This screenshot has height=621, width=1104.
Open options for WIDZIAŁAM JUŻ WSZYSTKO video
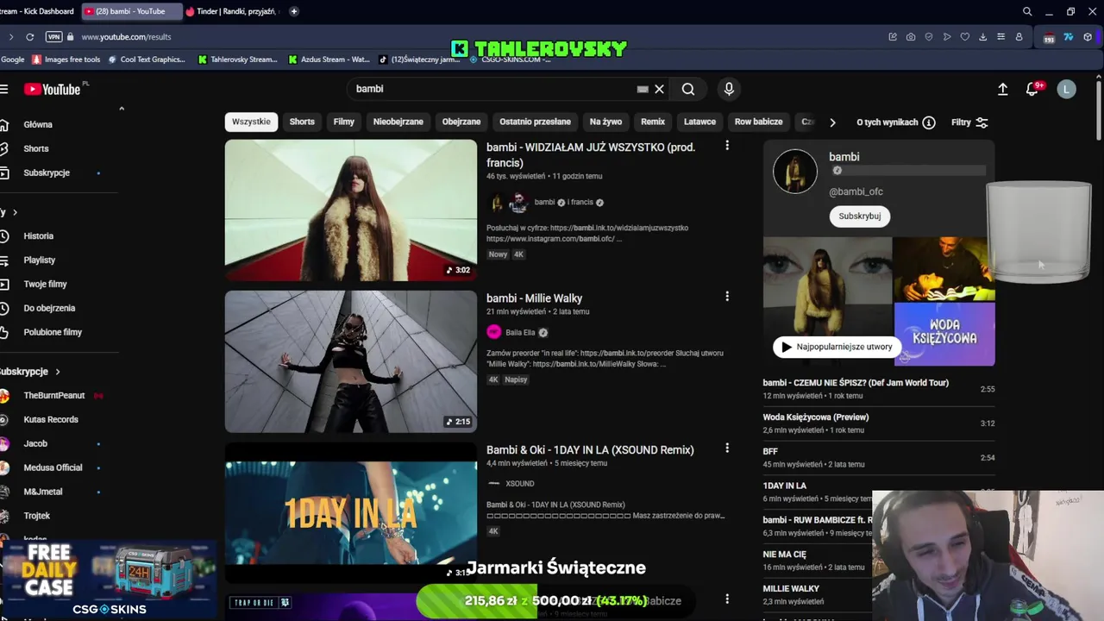(727, 146)
